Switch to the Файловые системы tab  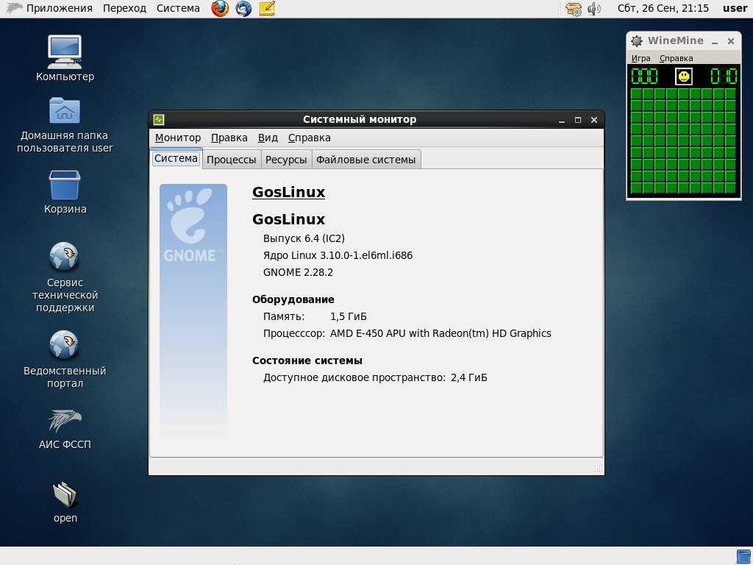[x=366, y=160]
